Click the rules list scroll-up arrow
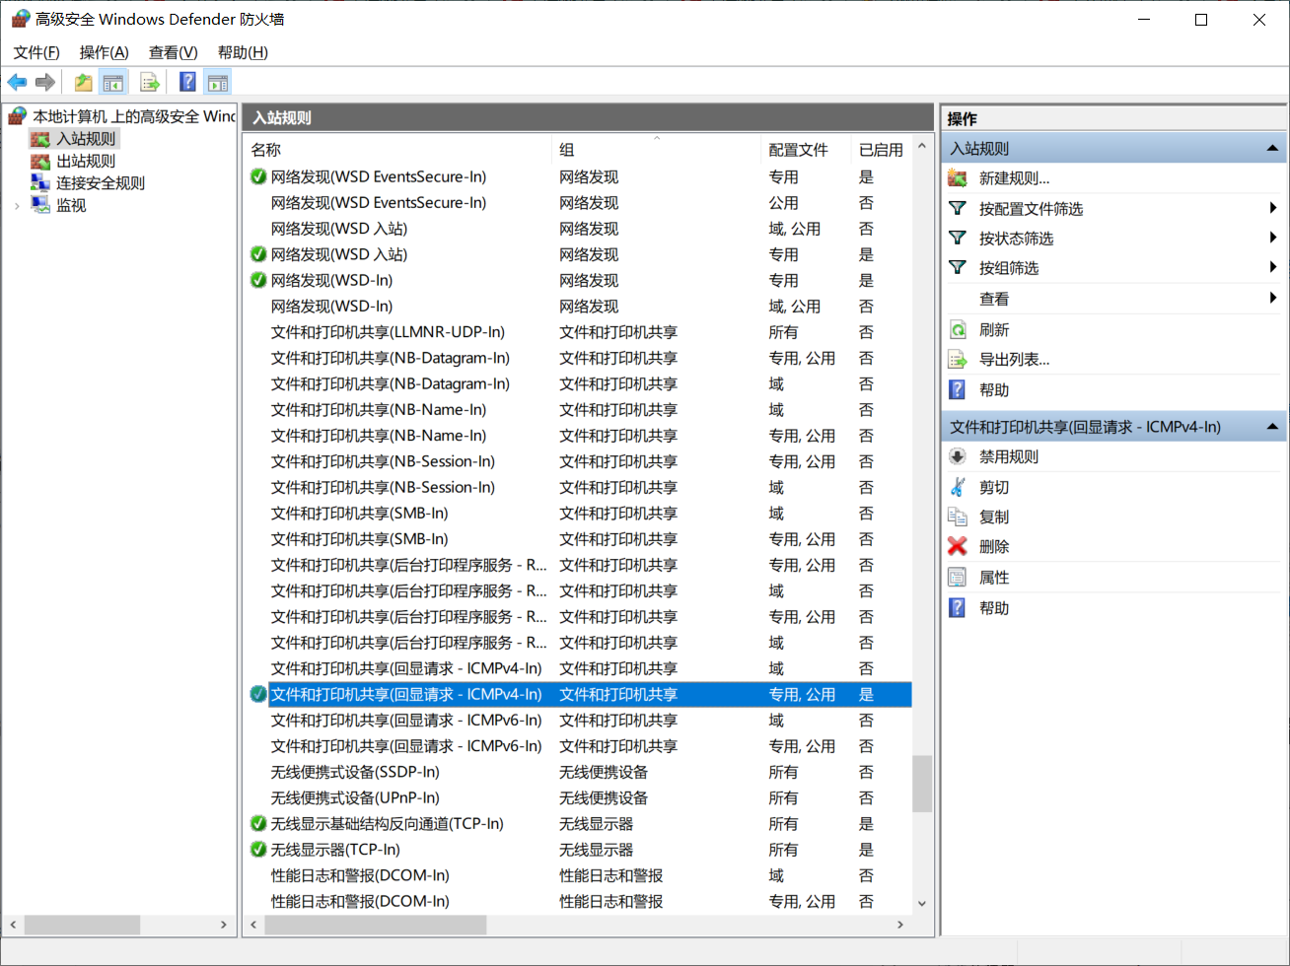 922,146
